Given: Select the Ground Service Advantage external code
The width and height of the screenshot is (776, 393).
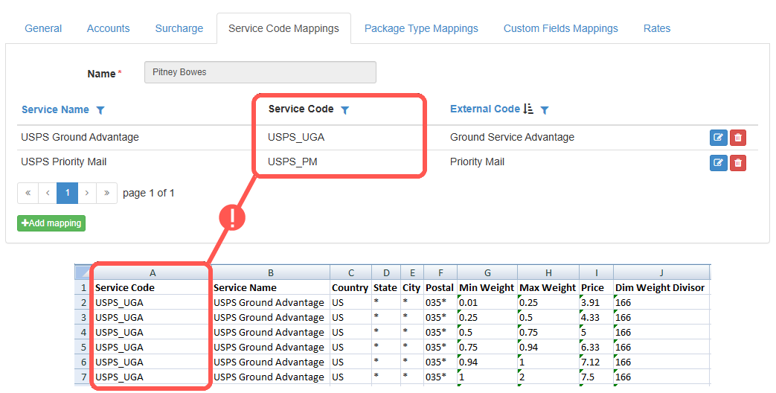Looking at the screenshot, I should pyautogui.click(x=512, y=137).
